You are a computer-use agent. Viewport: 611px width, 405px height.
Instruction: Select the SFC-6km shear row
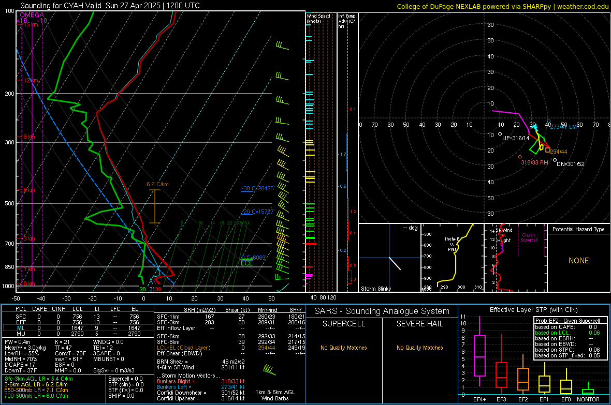[x=231, y=336]
